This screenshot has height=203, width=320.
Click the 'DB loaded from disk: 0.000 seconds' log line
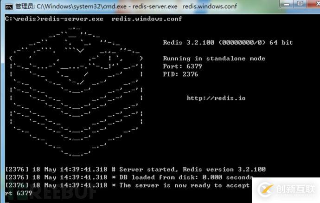(129, 177)
